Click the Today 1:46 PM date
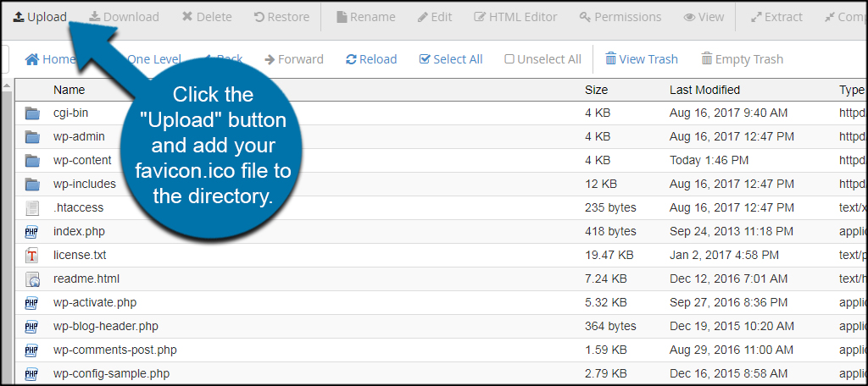Viewport: 868px width, 386px height. (x=709, y=160)
